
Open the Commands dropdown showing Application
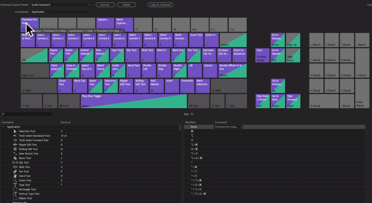pyautogui.click(x=60, y=11)
